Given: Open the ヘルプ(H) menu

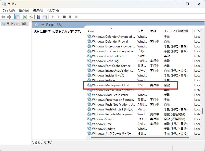Looking at the screenshot, I should coord(53,11).
